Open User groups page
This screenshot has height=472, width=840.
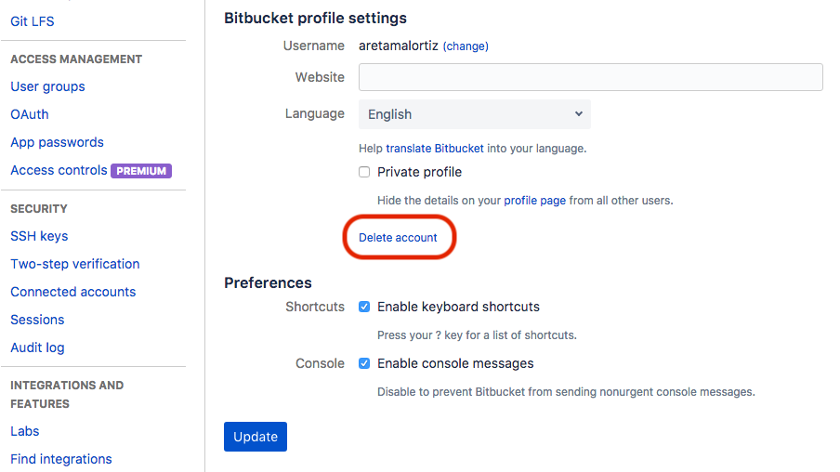(x=47, y=86)
